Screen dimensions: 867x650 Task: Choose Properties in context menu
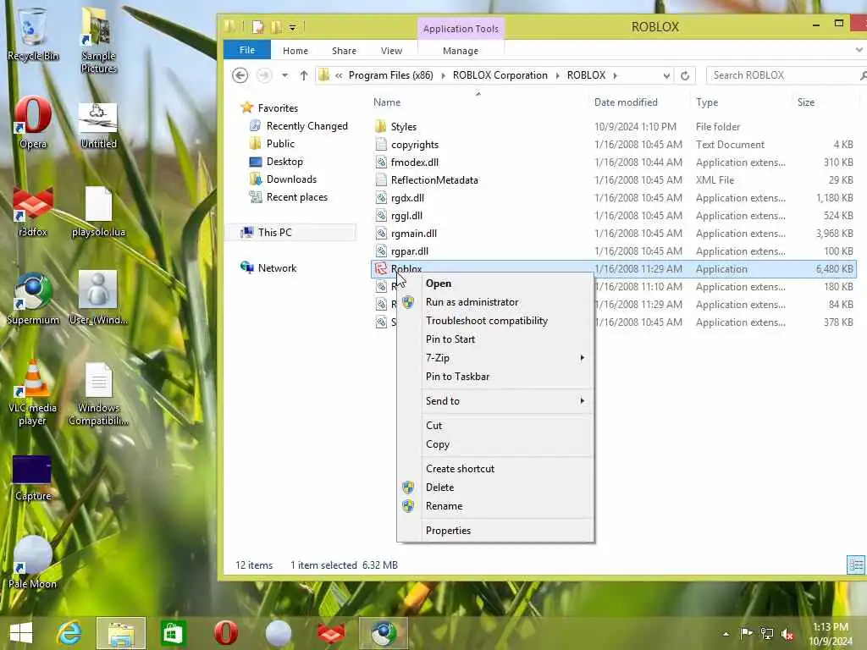pyautogui.click(x=495, y=531)
